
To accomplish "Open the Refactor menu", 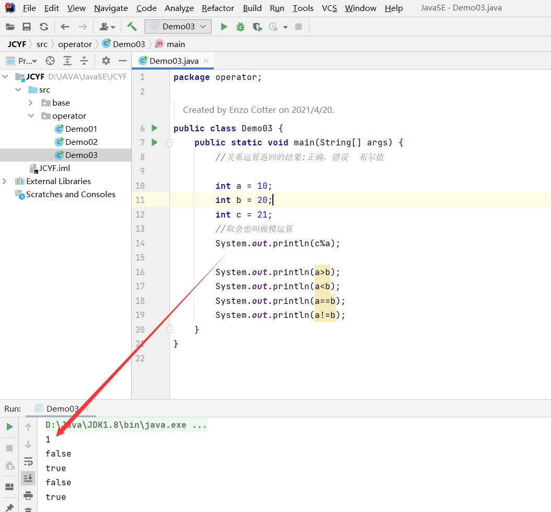I will pyautogui.click(x=218, y=8).
